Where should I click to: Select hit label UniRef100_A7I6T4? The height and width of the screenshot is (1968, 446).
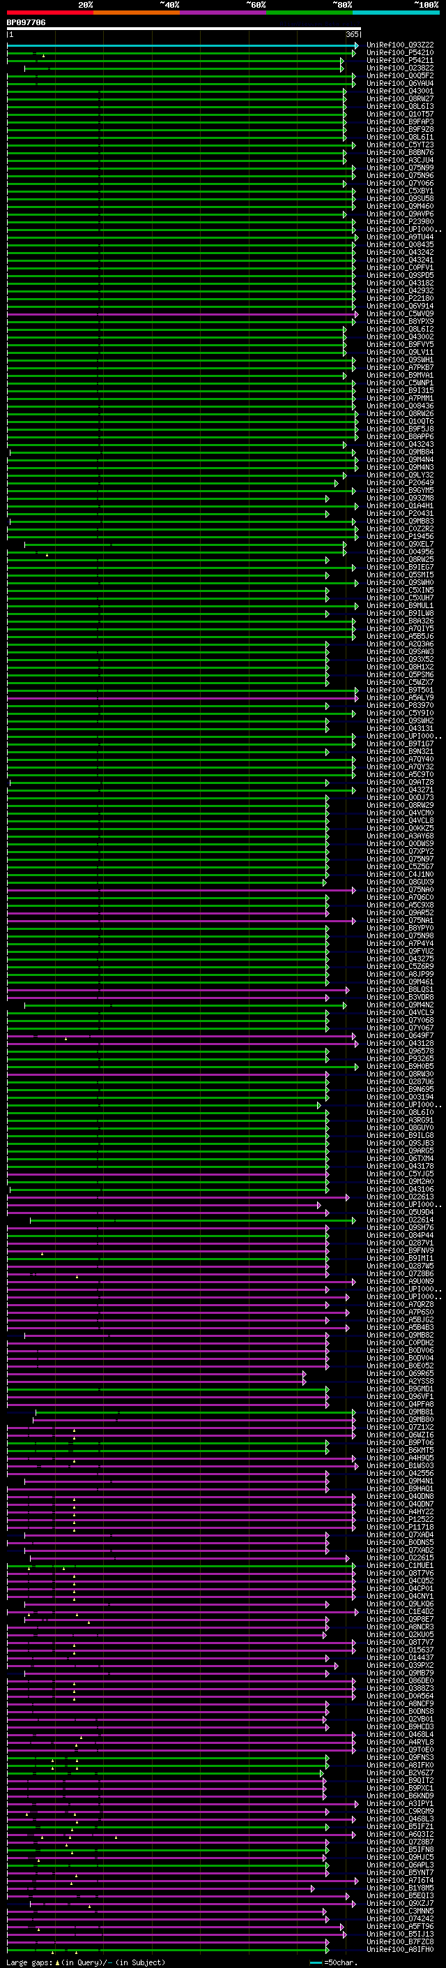tap(400, 1880)
